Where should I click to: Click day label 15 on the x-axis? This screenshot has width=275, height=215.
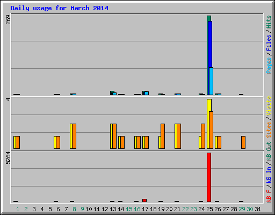tap(129, 209)
